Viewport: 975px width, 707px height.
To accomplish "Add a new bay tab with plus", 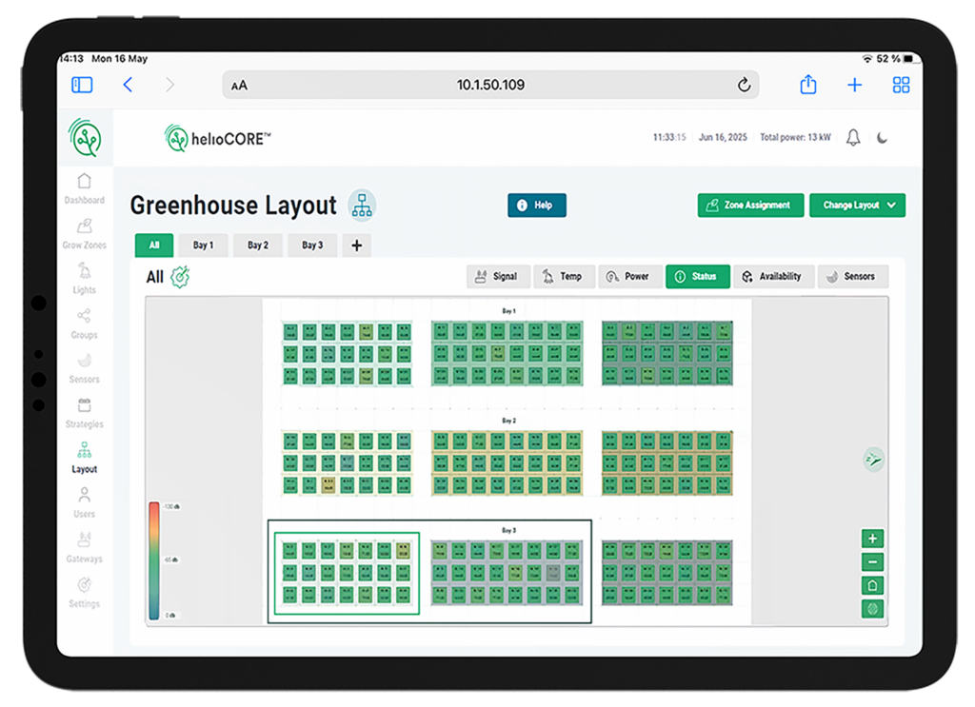I will tap(357, 245).
